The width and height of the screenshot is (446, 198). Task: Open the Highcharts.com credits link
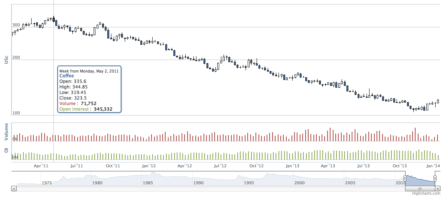(x=427, y=193)
